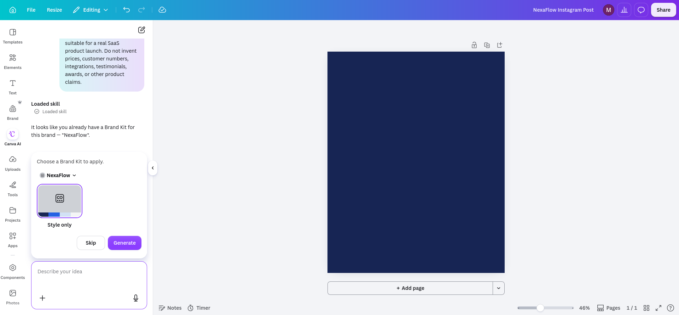Start a new Canva AI chat
The image size is (679, 315).
[x=141, y=30]
